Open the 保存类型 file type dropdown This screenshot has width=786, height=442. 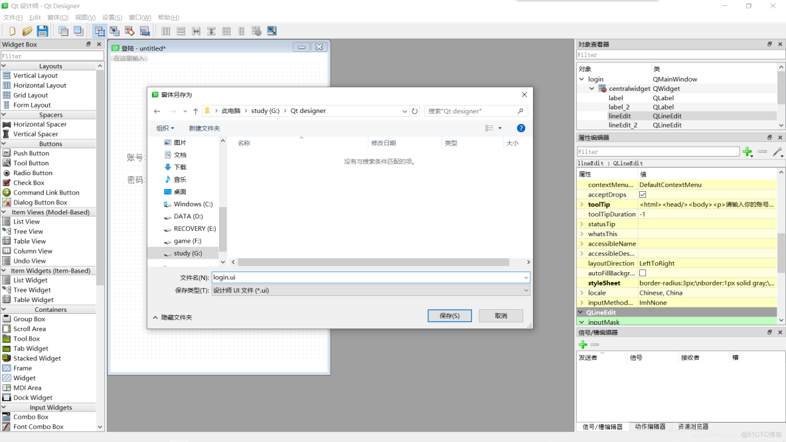point(525,289)
